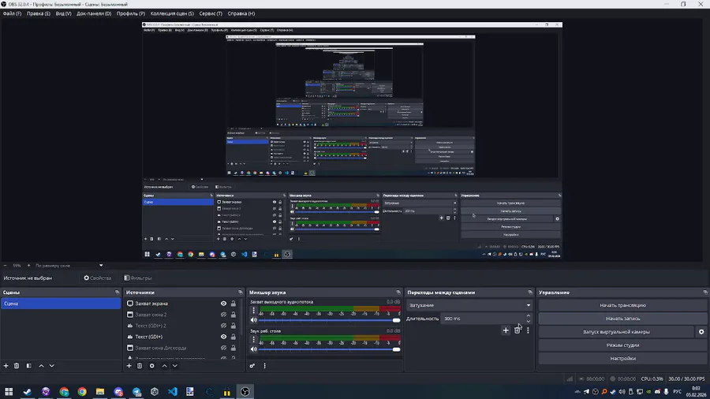Open the Сервис menu

(x=211, y=13)
